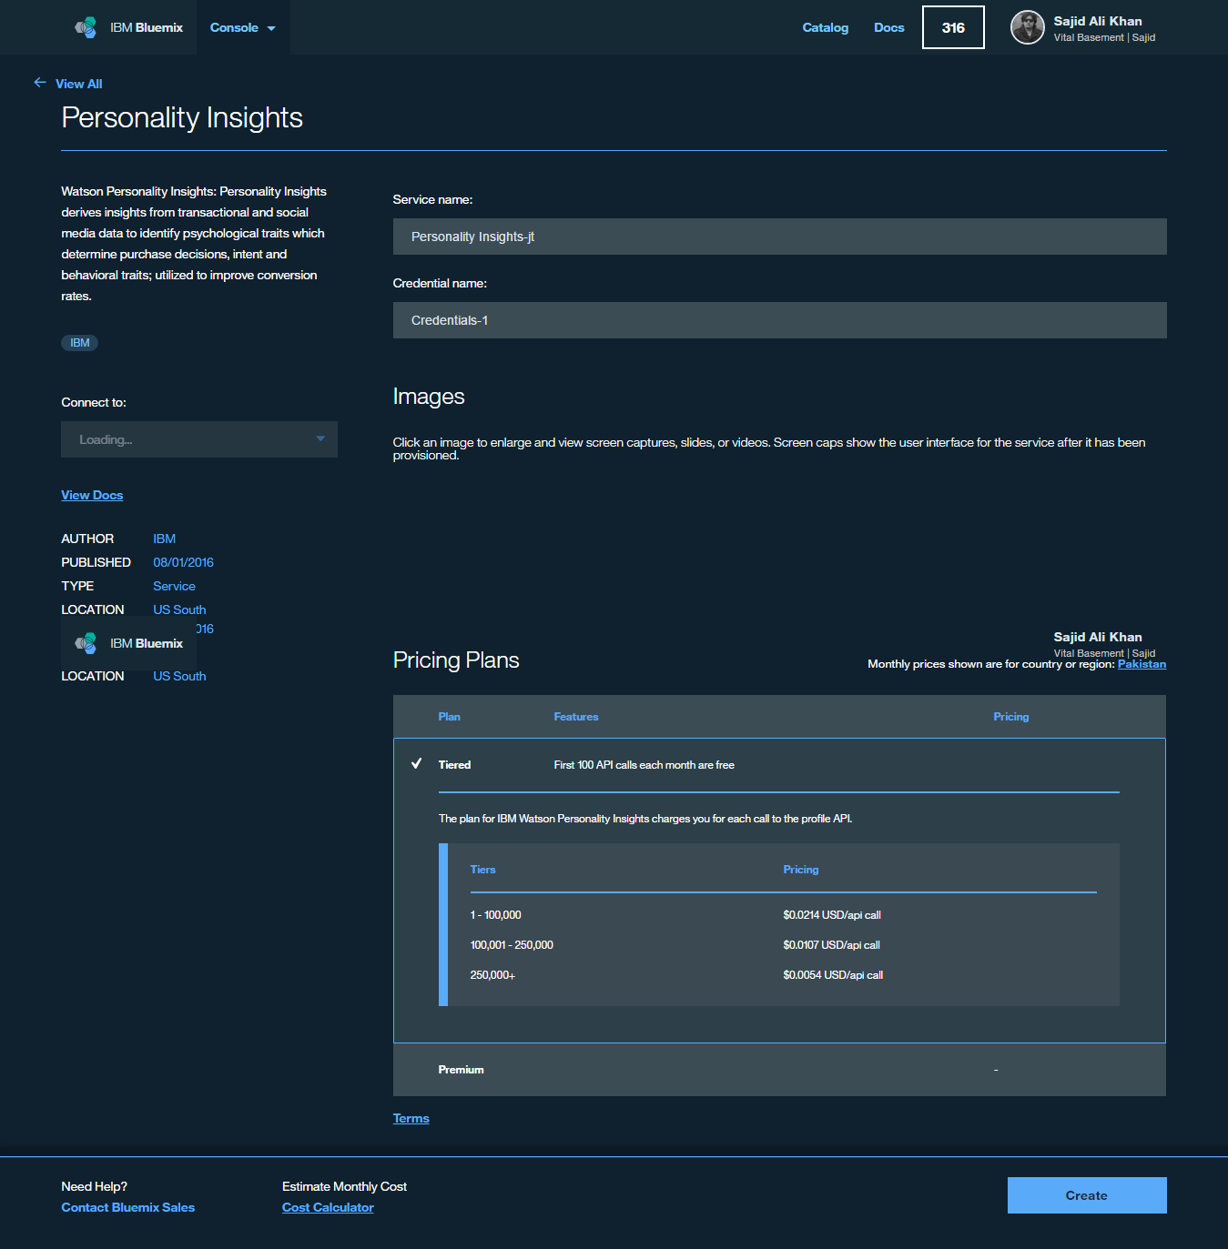
Task: Click the $0.0107 USD/api call price
Action: coord(831,945)
